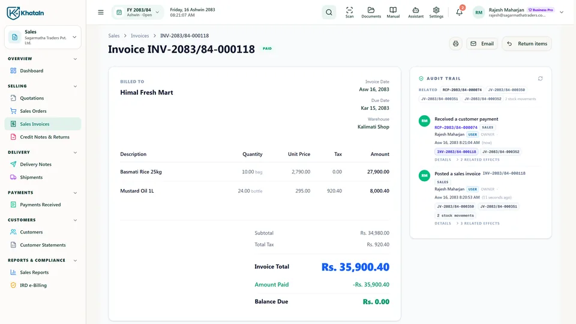Click Customer Statements icon

point(13,245)
